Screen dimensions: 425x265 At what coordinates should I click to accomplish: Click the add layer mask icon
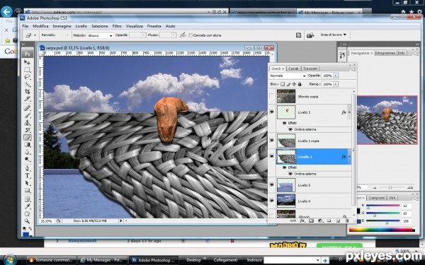click(x=311, y=220)
